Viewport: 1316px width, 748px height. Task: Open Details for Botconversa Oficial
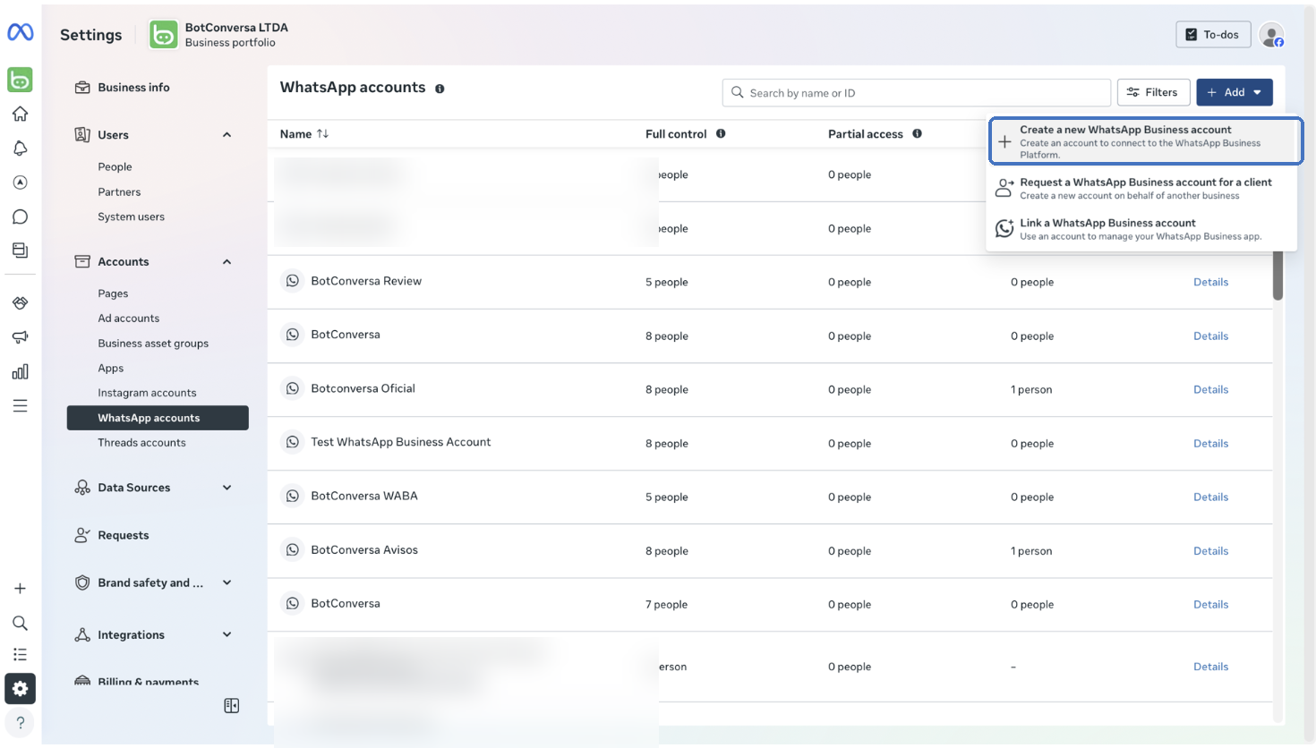pos(1210,389)
